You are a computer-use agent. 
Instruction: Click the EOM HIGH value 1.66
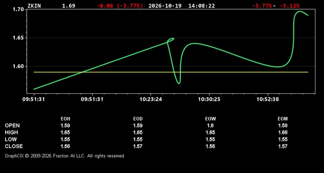pyautogui.click(x=283, y=132)
